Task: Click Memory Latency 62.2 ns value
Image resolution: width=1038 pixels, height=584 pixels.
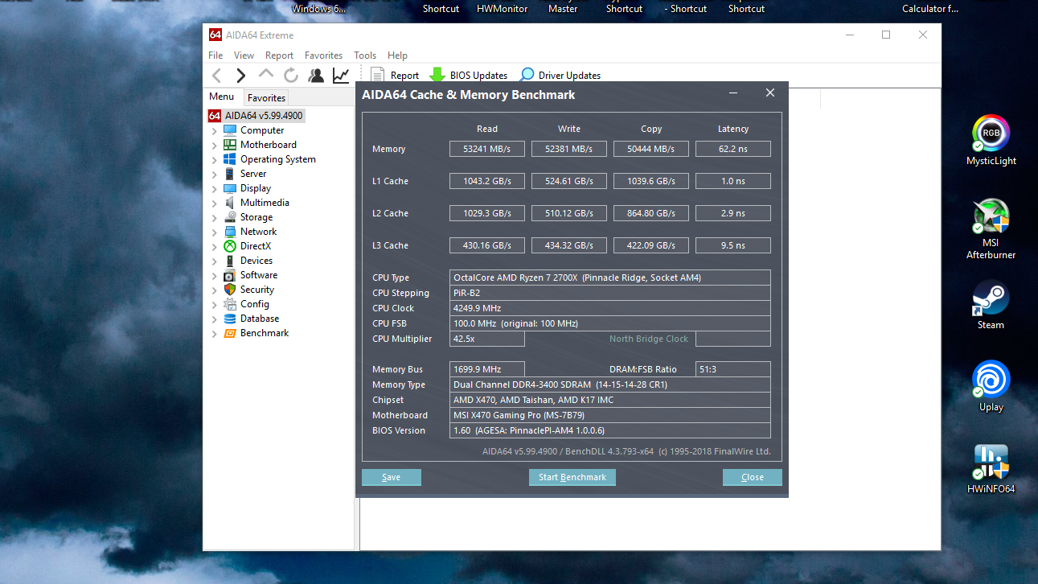Action: click(x=733, y=149)
